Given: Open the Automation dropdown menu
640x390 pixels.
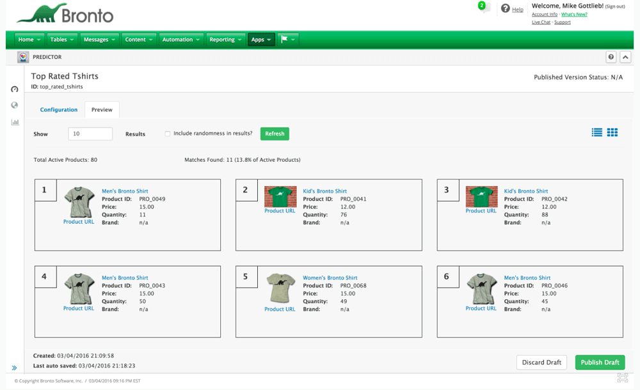Looking at the screenshot, I should point(181,40).
